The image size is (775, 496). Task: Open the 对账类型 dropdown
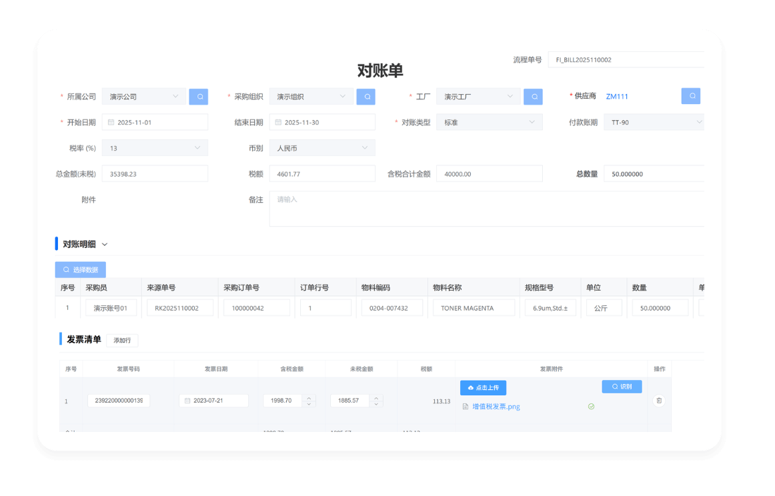click(x=530, y=122)
